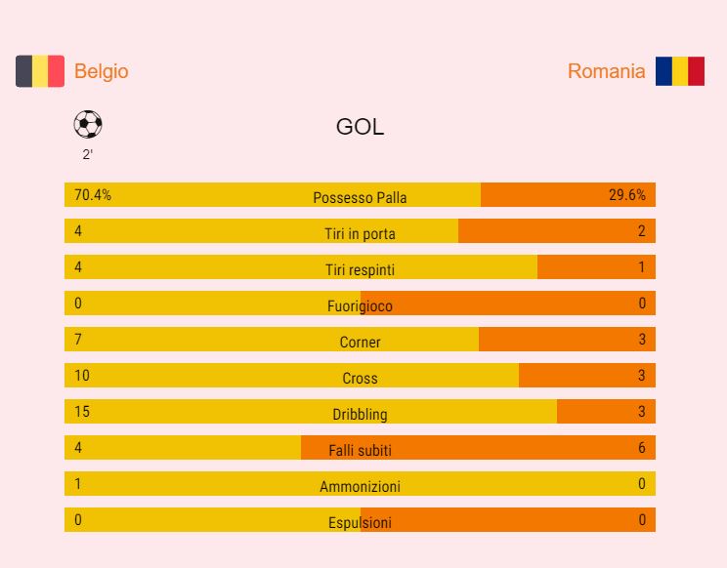Image resolution: width=727 pixels, height=568 pixels.
Task: Click the Falli subiti stat label
Action: click(360, 450)
